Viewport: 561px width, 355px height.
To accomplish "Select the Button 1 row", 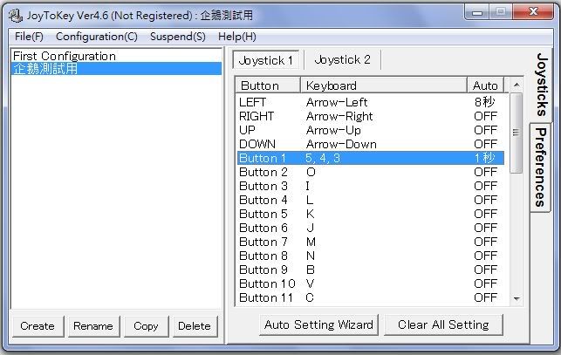I will click(x=371, y=158).
